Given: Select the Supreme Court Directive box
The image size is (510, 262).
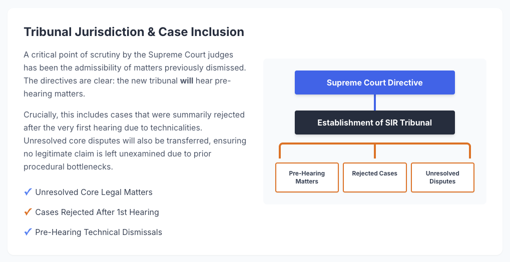Looking at the screenshot, I should pos(374,82).
